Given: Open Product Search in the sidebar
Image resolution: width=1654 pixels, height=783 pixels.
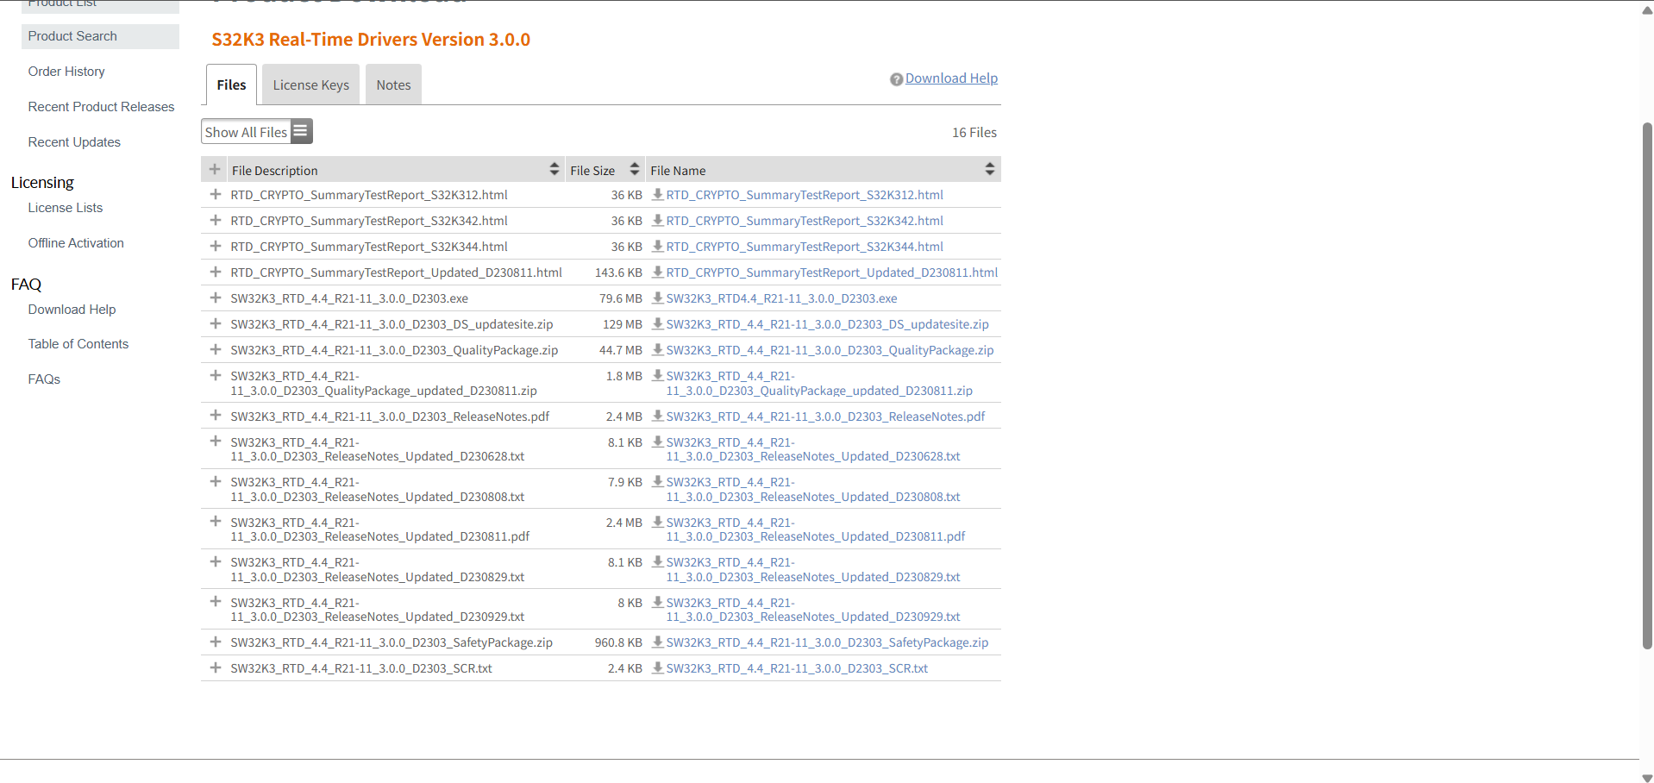Looking at the screenshot, I should tap(100, 36).
